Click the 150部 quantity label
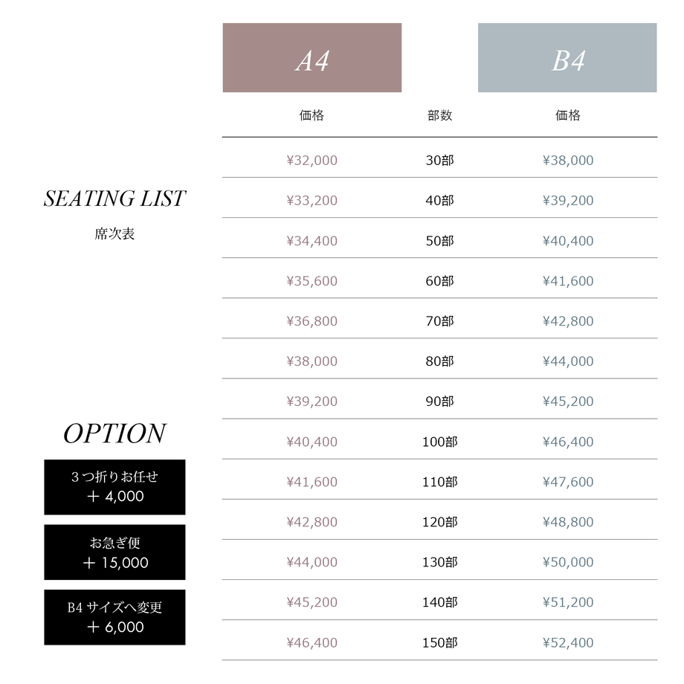 439,642
